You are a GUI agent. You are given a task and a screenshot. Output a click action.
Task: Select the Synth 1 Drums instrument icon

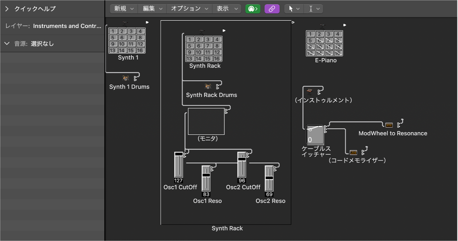pos(125,78)
